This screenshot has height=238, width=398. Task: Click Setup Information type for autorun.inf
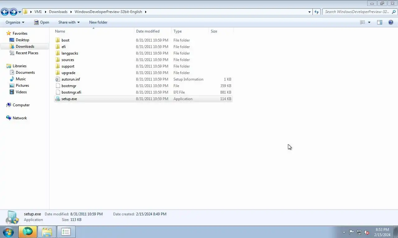188,79
